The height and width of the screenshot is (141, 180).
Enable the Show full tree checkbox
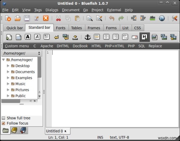coord(4,118)
